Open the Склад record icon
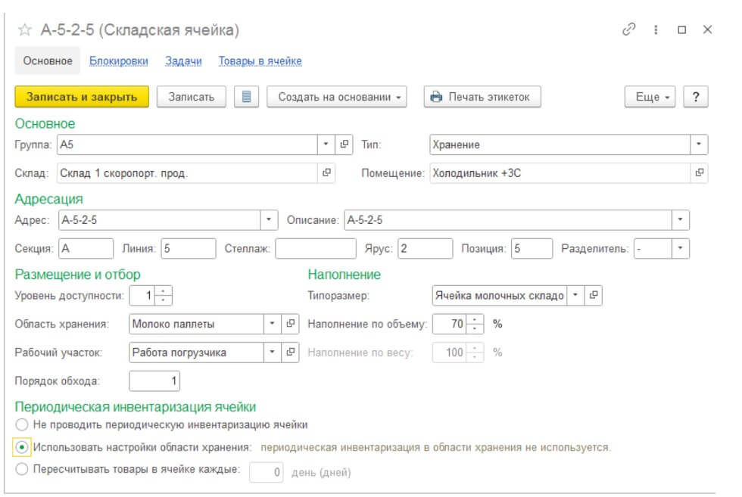 point(327,172)
